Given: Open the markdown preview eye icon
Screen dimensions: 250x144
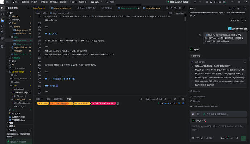Looking at the screenshot, I should click(171, 8).
